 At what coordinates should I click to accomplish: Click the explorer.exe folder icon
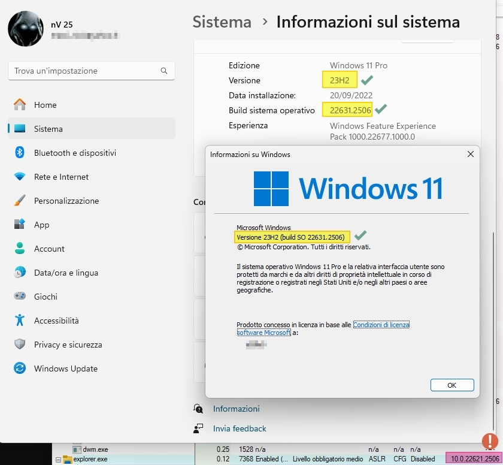tap(67, 459)
